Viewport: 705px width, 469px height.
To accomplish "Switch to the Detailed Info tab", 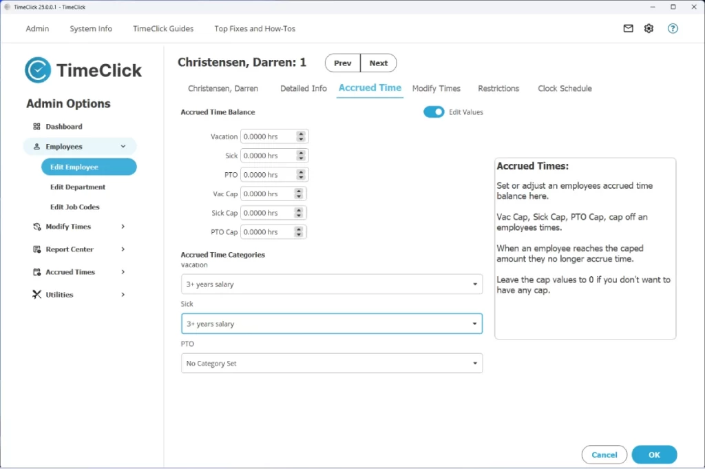I will click(303, 88).
